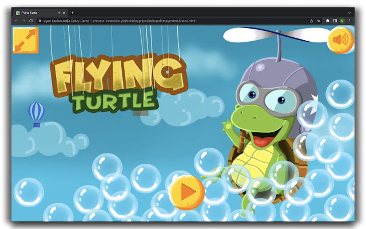This screenshot has height=229, width=366.
Task: Click the extension icon inside the address bar
Action: pos(39,21)
